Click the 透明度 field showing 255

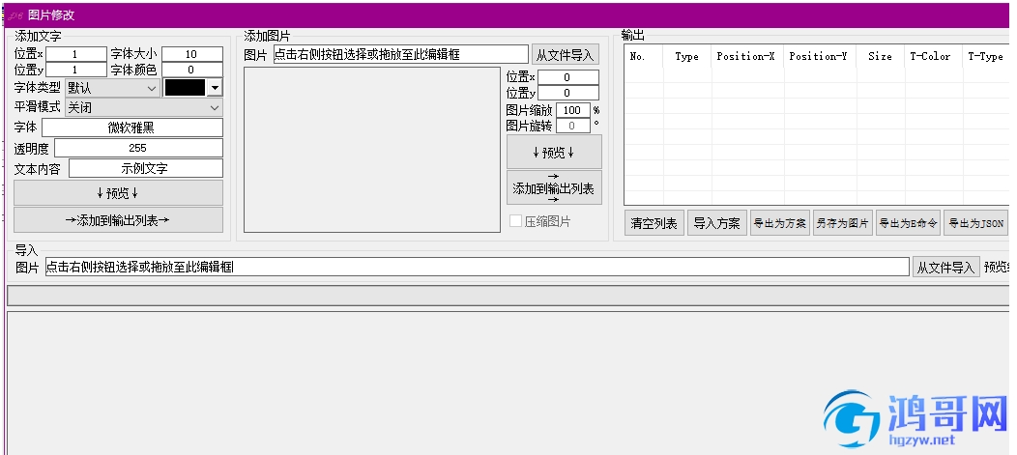[x=138, y=148]
